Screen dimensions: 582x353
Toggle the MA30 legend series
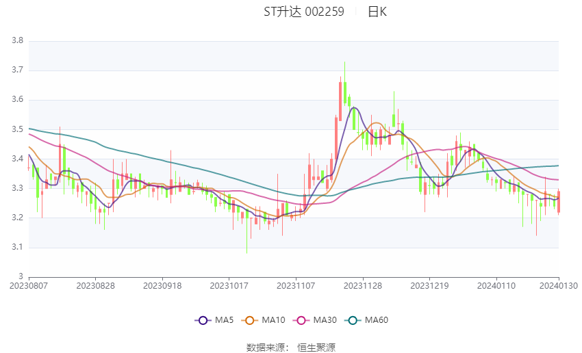[x=315, y=320]
